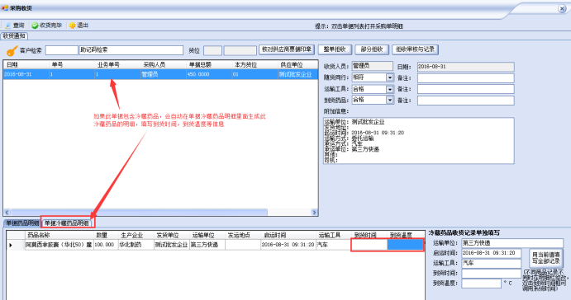Click 拒收审核与记录 button
The height and width of the screenshot is (300, 571).
pyautogui.click(x=415, y=49)
